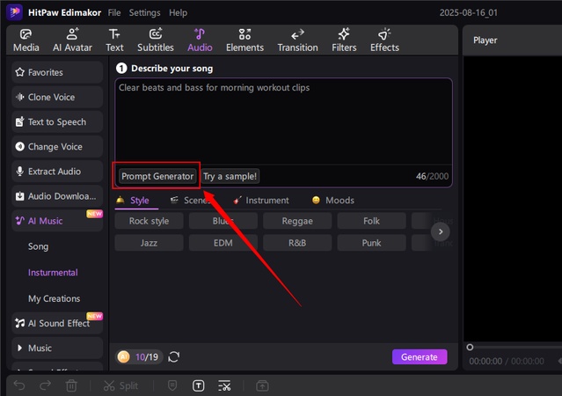The image size is (562, 396).
Task: Click the text T box toolbar icon
Action: click(199, 385)
